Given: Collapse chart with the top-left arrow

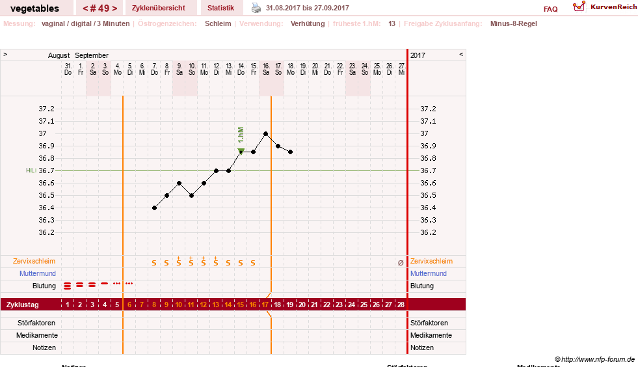Looking at the screenshot, I should (x=5, y=54).
